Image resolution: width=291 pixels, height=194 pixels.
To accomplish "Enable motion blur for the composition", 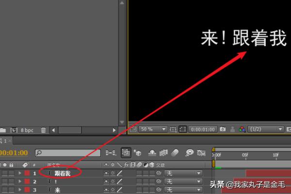I will (x=175, y=153).
